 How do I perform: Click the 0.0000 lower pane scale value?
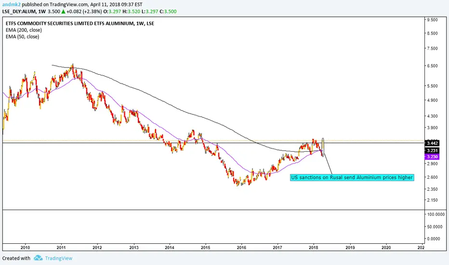(x=434, y=238)
